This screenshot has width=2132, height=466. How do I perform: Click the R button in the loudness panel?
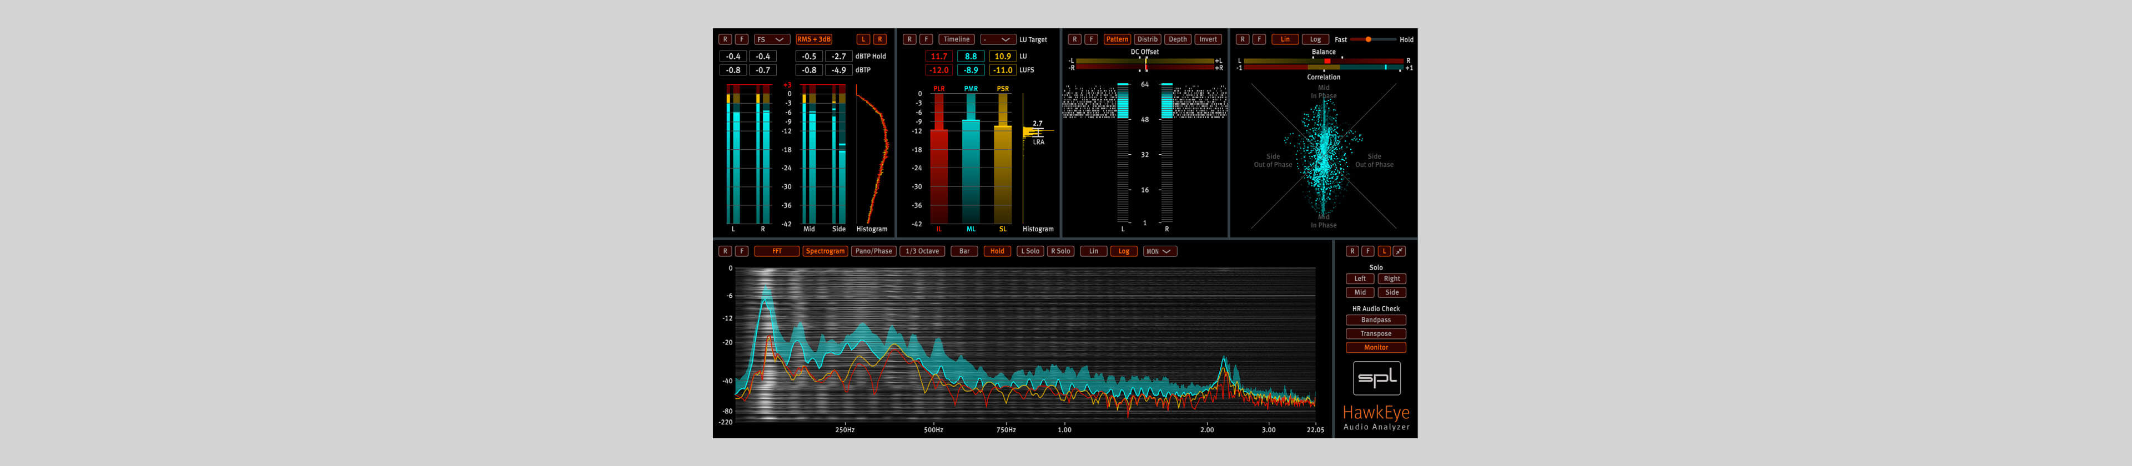(909, 39)
